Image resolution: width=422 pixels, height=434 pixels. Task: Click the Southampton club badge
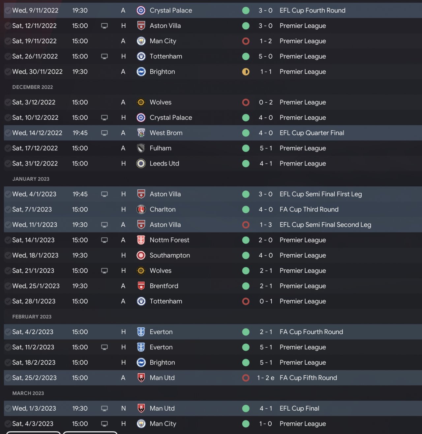pyautogui.click(x=141, y=255)
